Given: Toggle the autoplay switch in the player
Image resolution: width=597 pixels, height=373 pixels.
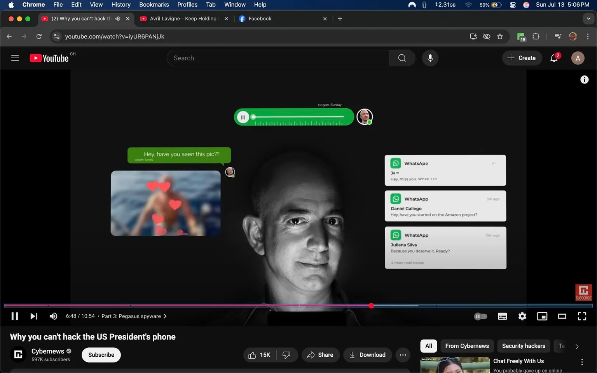Looking at the screenshot, I should coord(480,316).
